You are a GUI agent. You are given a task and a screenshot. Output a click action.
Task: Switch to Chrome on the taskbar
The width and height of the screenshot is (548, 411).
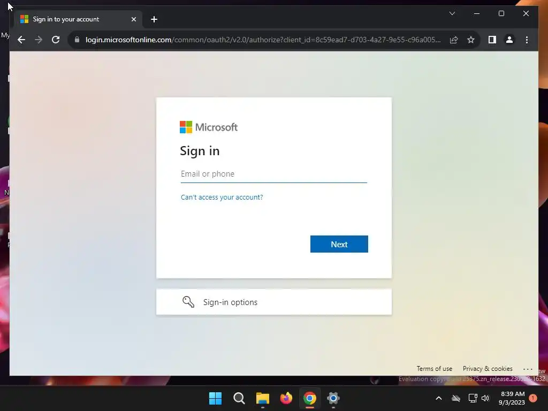point(310,398)
